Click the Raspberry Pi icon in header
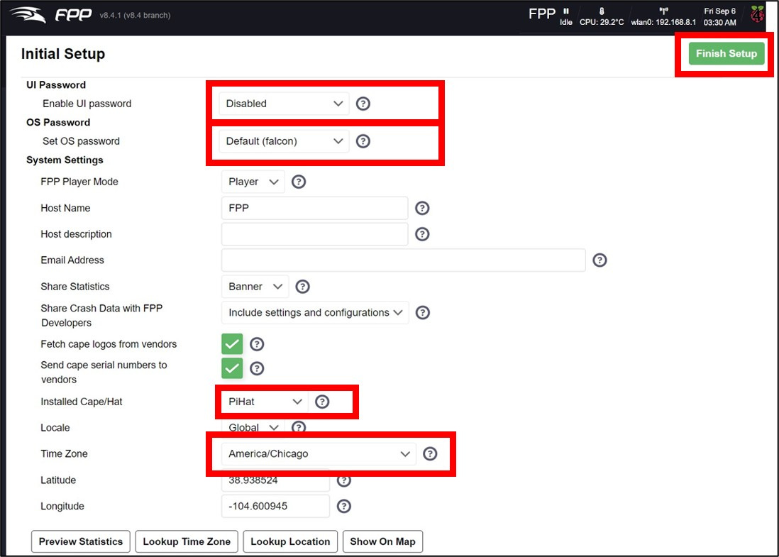This screenshot has height=557, width=779. [757, 14]
